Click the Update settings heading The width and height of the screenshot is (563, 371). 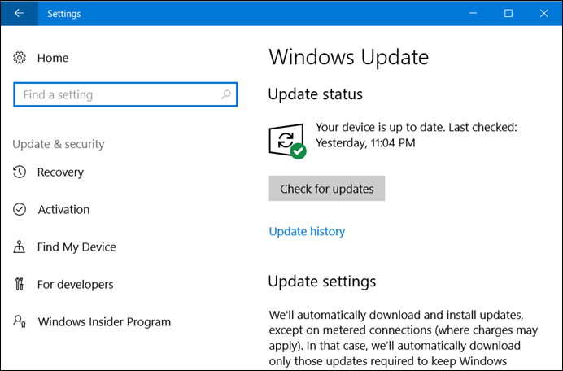tap(322, 282)
